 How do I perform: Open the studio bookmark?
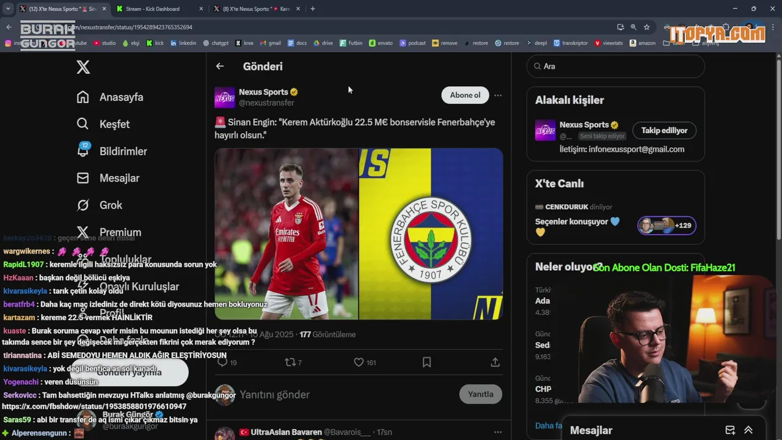(104, 43)
